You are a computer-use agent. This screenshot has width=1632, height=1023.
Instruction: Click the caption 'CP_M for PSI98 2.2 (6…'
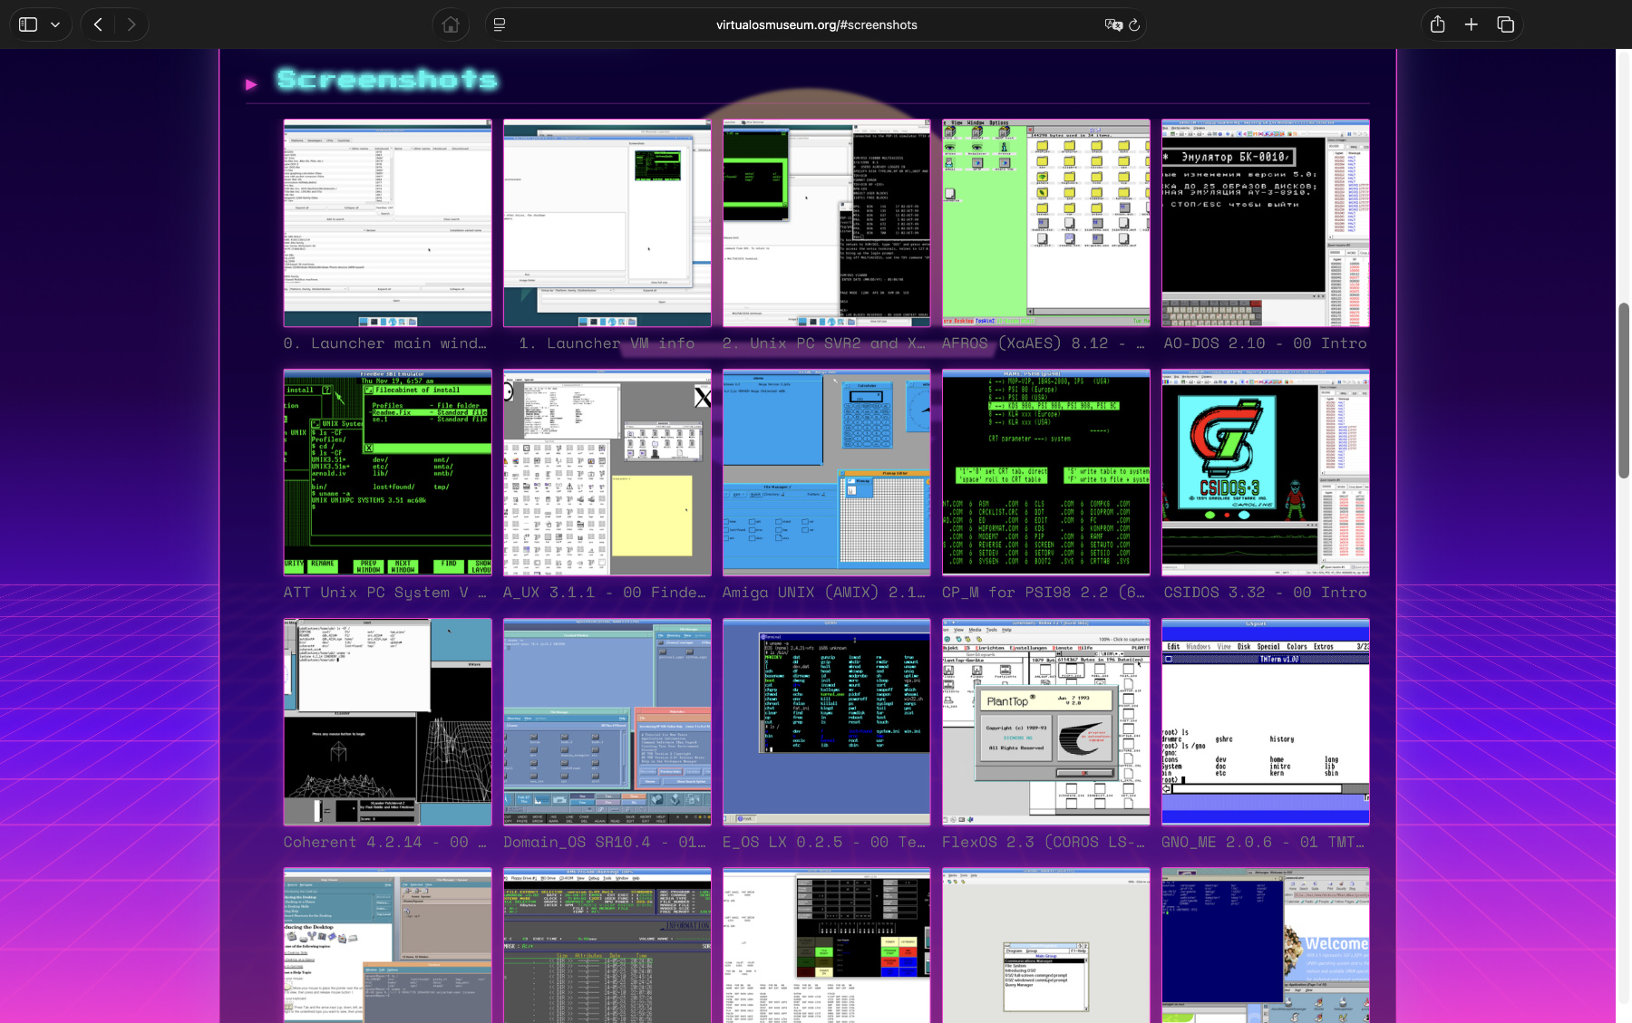1044,593
